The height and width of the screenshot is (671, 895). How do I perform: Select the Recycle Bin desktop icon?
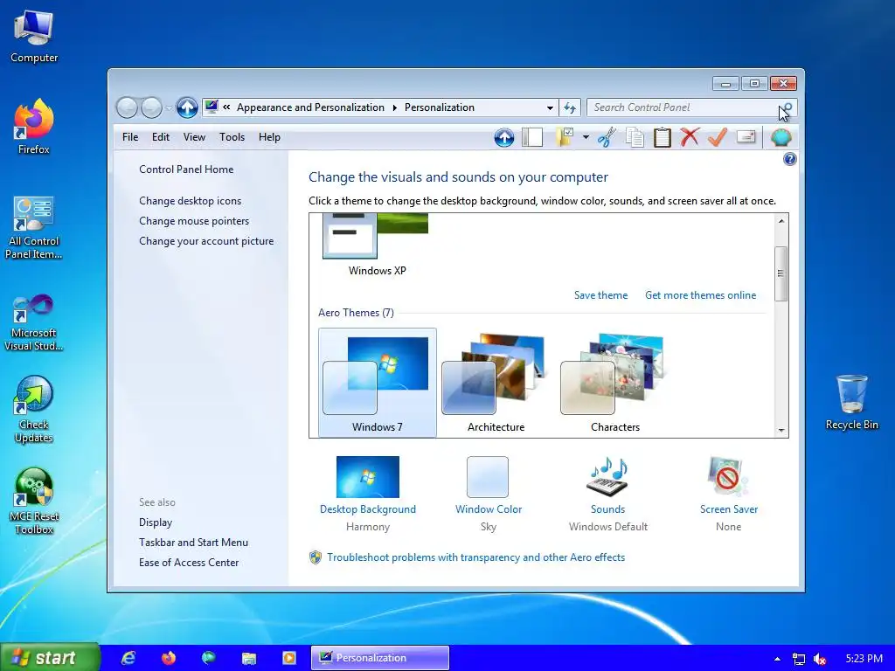point(851,402)
